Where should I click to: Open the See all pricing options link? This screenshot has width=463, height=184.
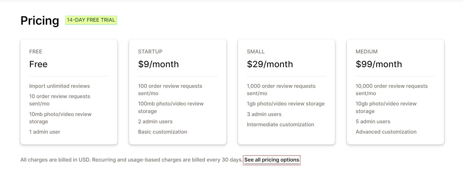click(272, 160)
